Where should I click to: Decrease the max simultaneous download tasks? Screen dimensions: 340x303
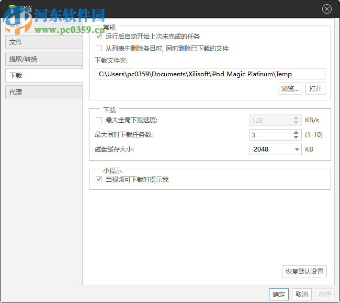[296, 137]
